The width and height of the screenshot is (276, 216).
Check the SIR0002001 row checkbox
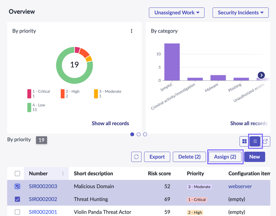coord(18,212)
